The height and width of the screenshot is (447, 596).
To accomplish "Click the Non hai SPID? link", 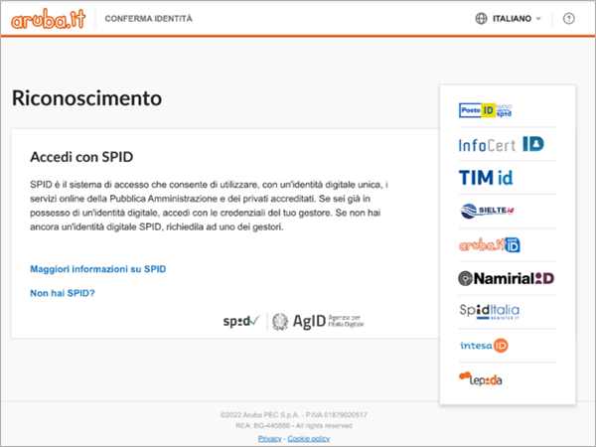I will (x=63, y=293).
